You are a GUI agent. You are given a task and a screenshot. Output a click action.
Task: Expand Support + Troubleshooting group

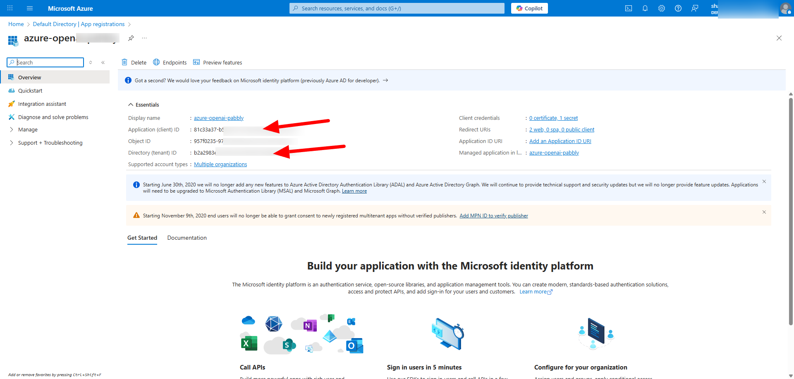tap(50, 143)
